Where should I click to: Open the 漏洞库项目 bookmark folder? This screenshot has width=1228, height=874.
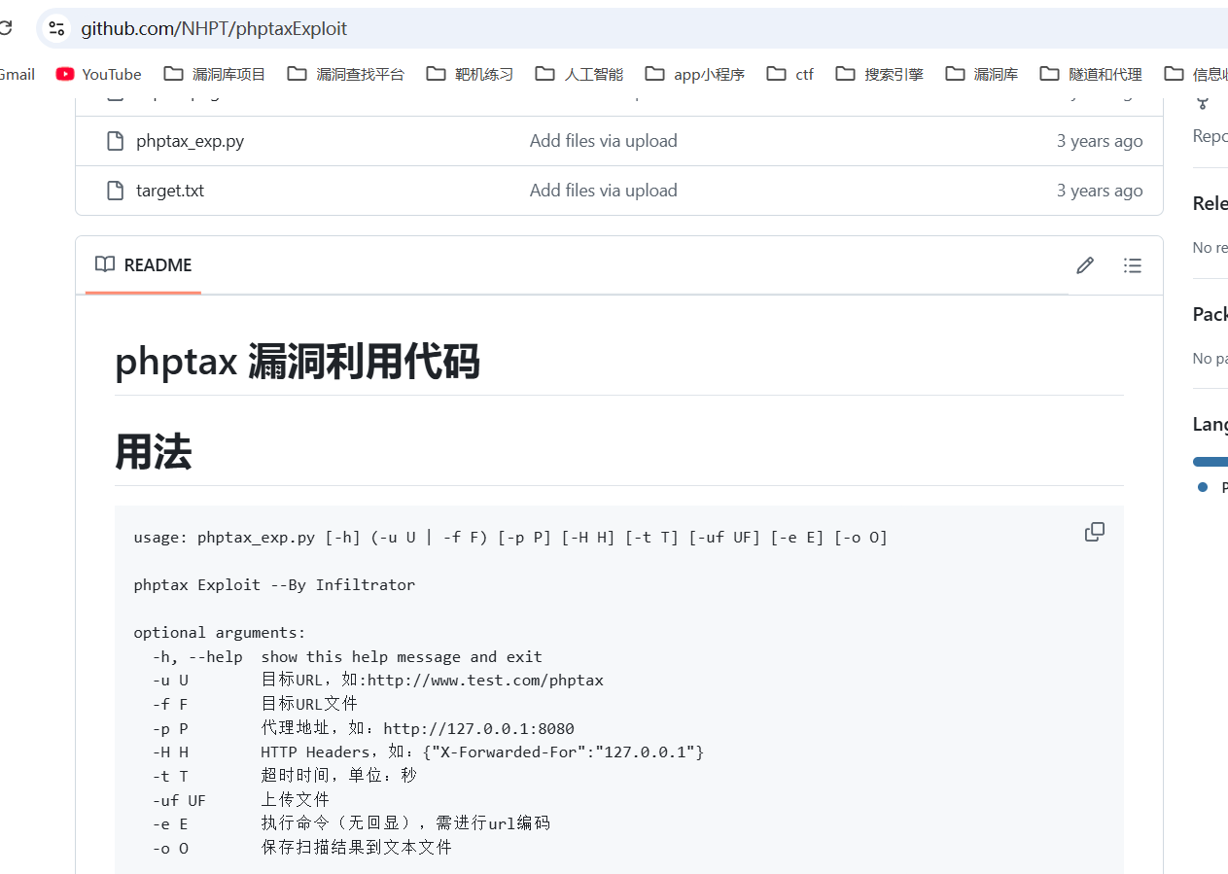(x=215, y=74)
